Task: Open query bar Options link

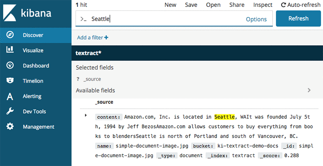Action: pyautogui.click(x=256, y=19)
